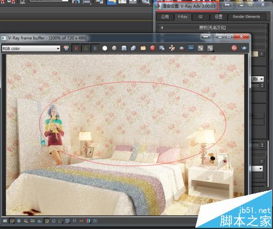Switch to the V-Ray tab

182,17
